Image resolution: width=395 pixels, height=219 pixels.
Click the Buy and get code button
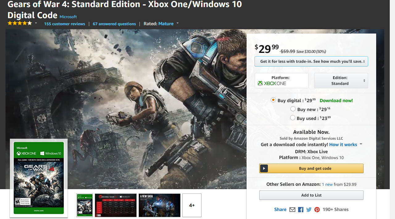click(x=311, y=169)
